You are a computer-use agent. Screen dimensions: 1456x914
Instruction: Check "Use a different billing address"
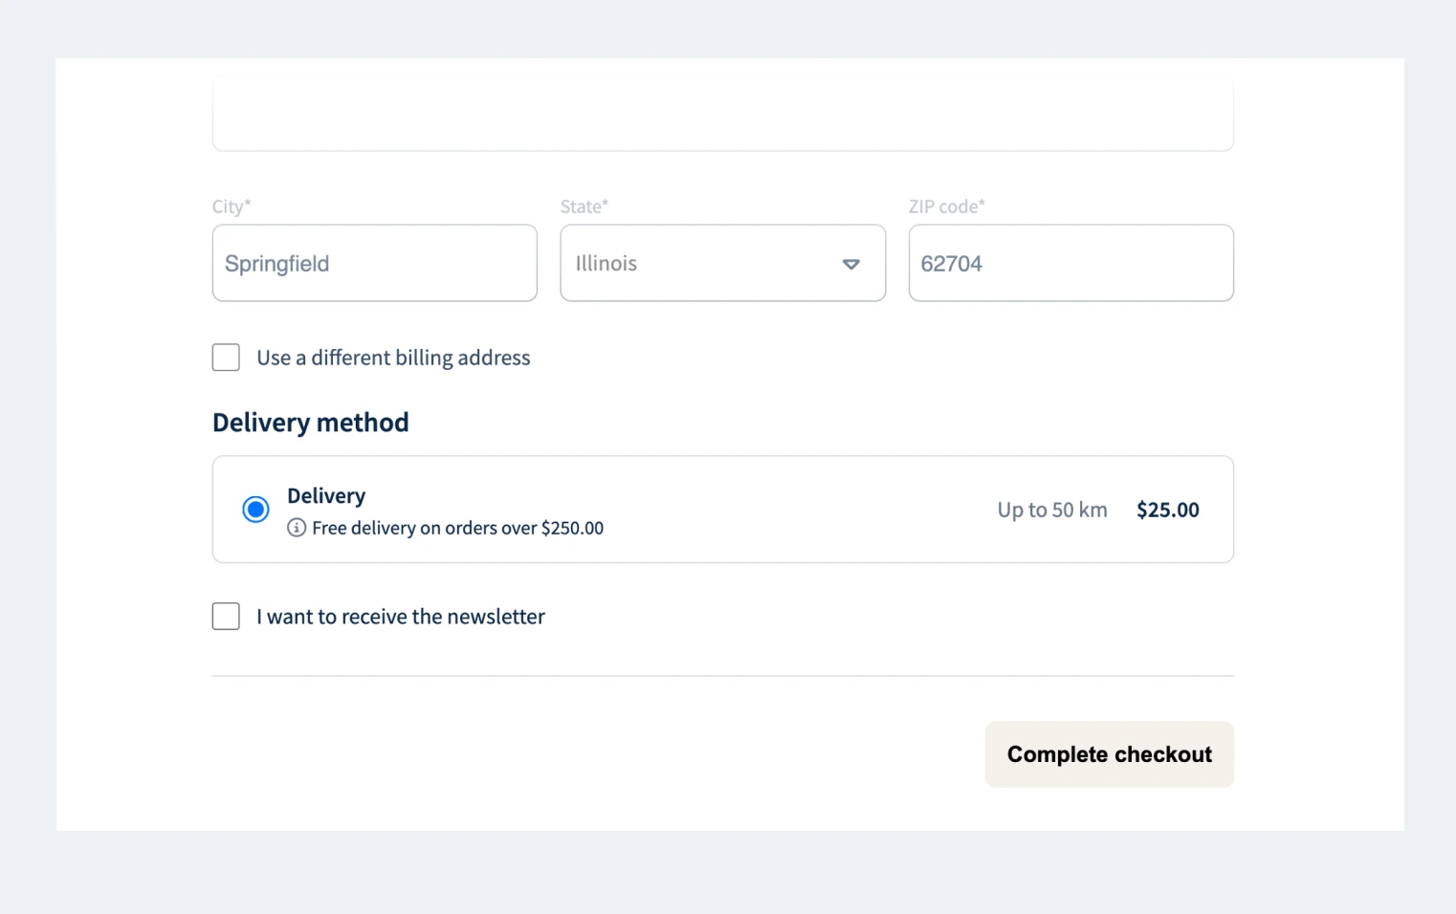[226, 357]
